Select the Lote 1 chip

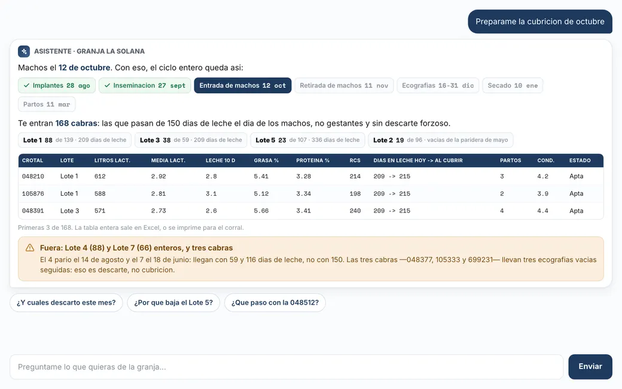tap(75, 140)
